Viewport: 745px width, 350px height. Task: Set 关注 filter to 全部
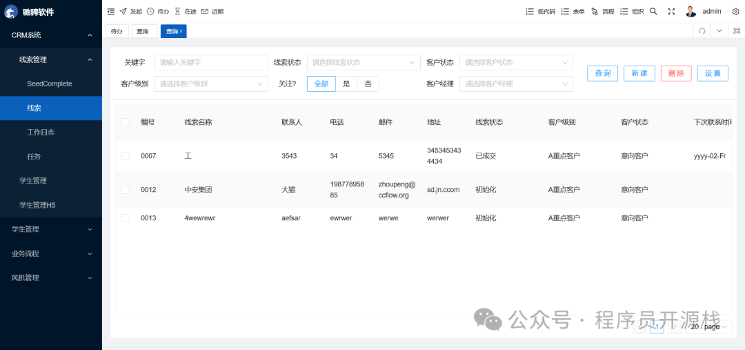click(x=321, y=84)
